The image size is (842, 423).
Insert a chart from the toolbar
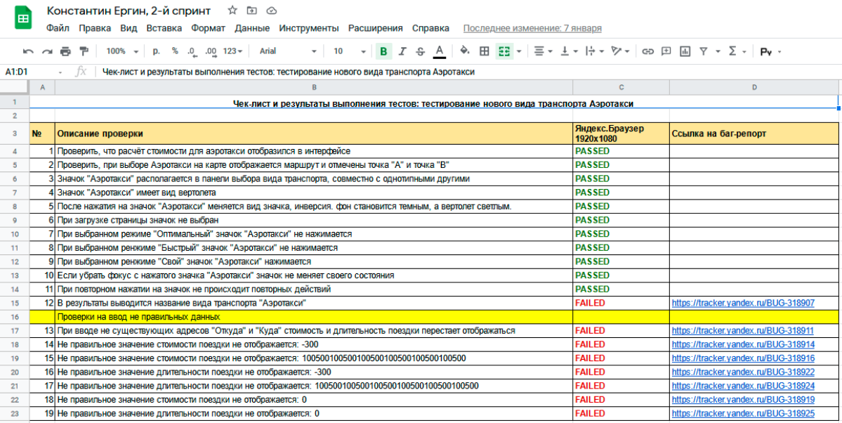click(x=685, y=51)
